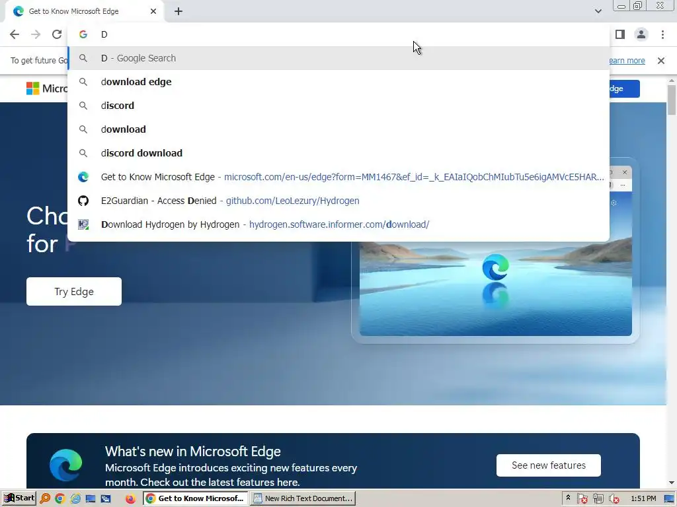
Task: Open Chrome's three-dot menu
Action: pos(662,34)
